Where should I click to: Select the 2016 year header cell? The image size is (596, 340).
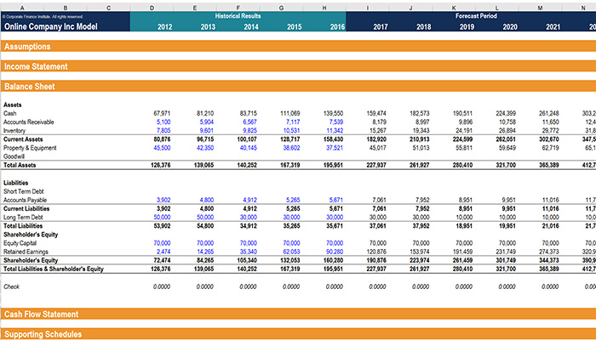[337, 27]
